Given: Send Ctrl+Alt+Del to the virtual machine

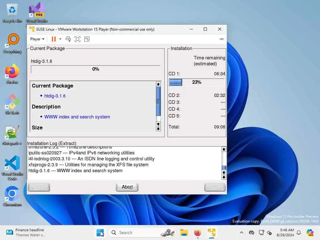Looking at the screenshot, I should pos(68,39).
